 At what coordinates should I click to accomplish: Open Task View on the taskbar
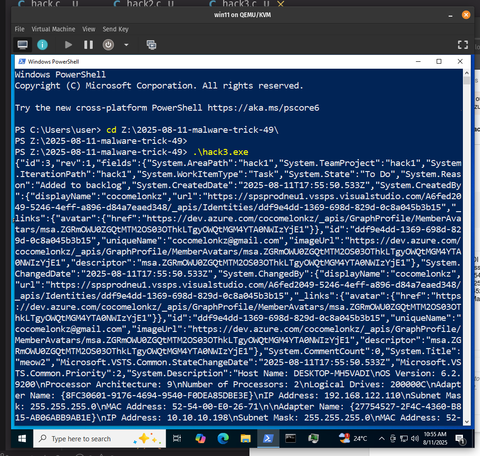[177, 439]
